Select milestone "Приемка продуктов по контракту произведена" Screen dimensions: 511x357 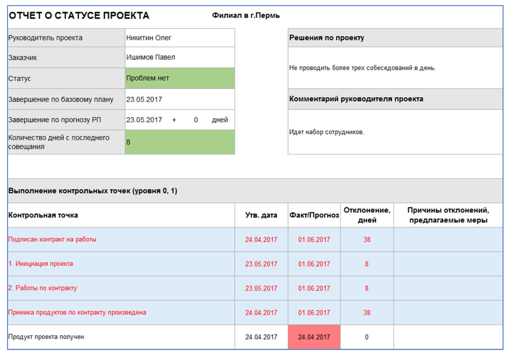coord(77,312)
